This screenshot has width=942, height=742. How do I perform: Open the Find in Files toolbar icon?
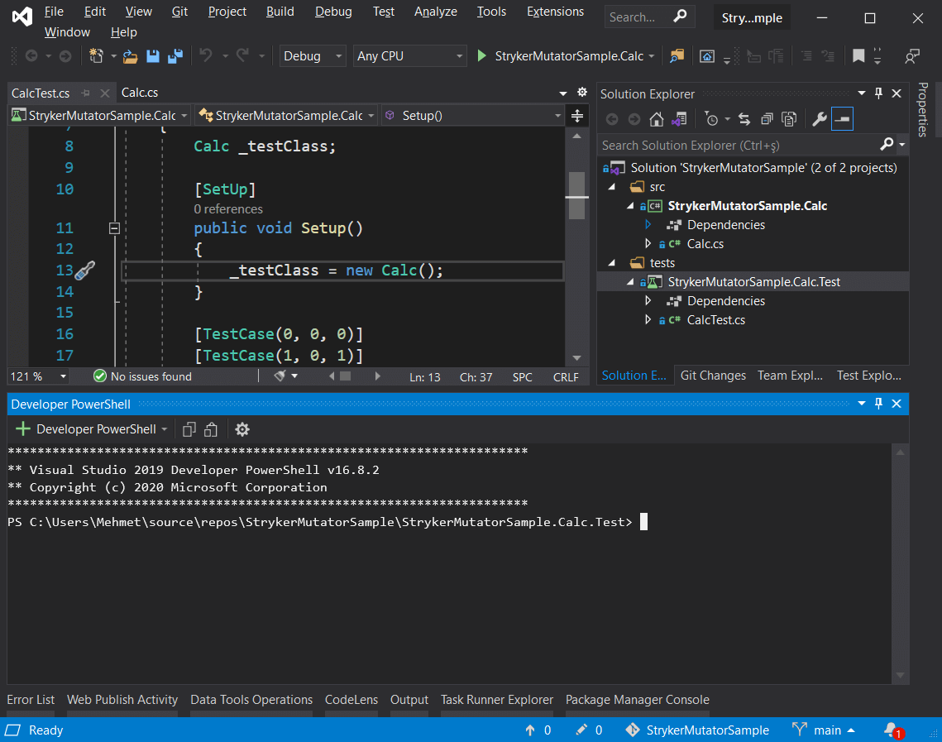677,56
